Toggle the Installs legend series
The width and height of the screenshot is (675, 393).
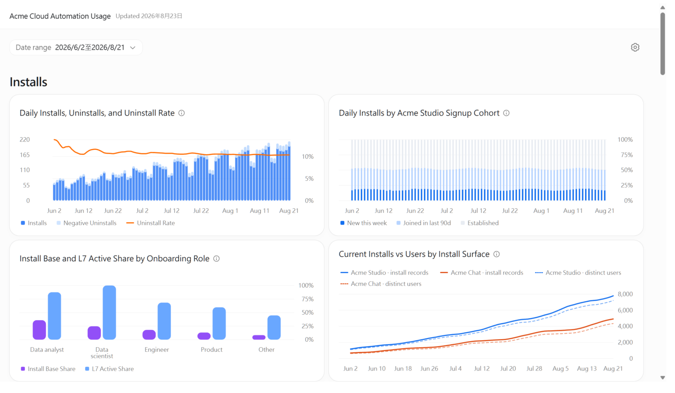pyautogui.click(x=34, y=223)
